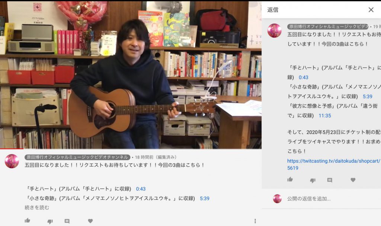Dislike the main comment below the video

50,221
